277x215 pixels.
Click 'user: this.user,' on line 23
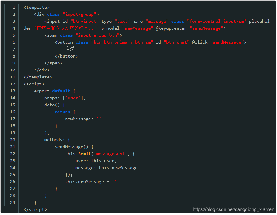tap(96, 161)
